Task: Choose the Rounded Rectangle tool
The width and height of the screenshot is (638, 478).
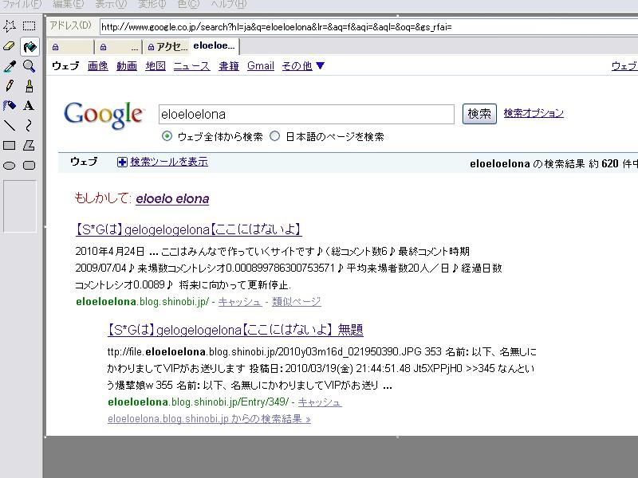Action: [x=29, y=166]
